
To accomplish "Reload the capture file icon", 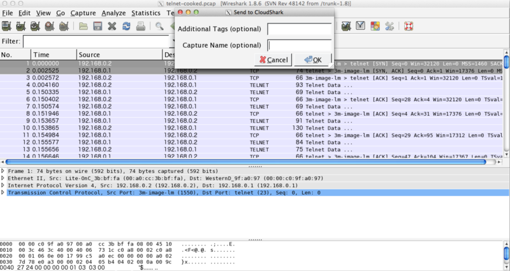I will (126, 26).
